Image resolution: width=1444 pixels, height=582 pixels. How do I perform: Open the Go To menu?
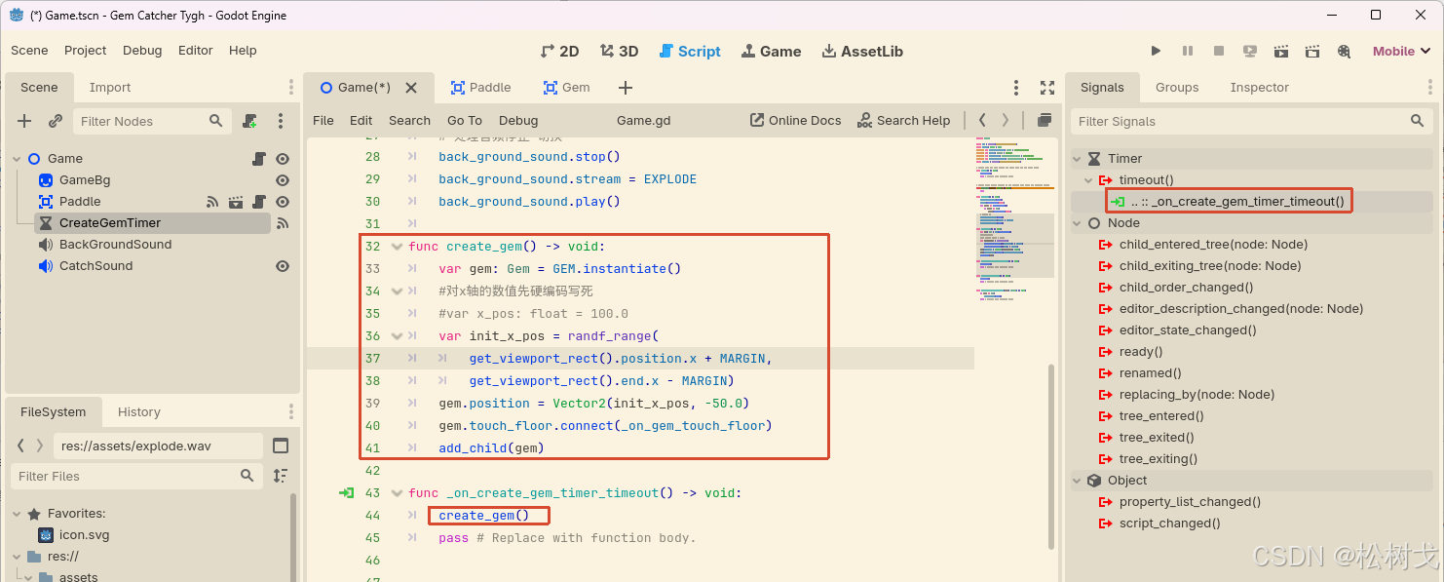point(465,120)
